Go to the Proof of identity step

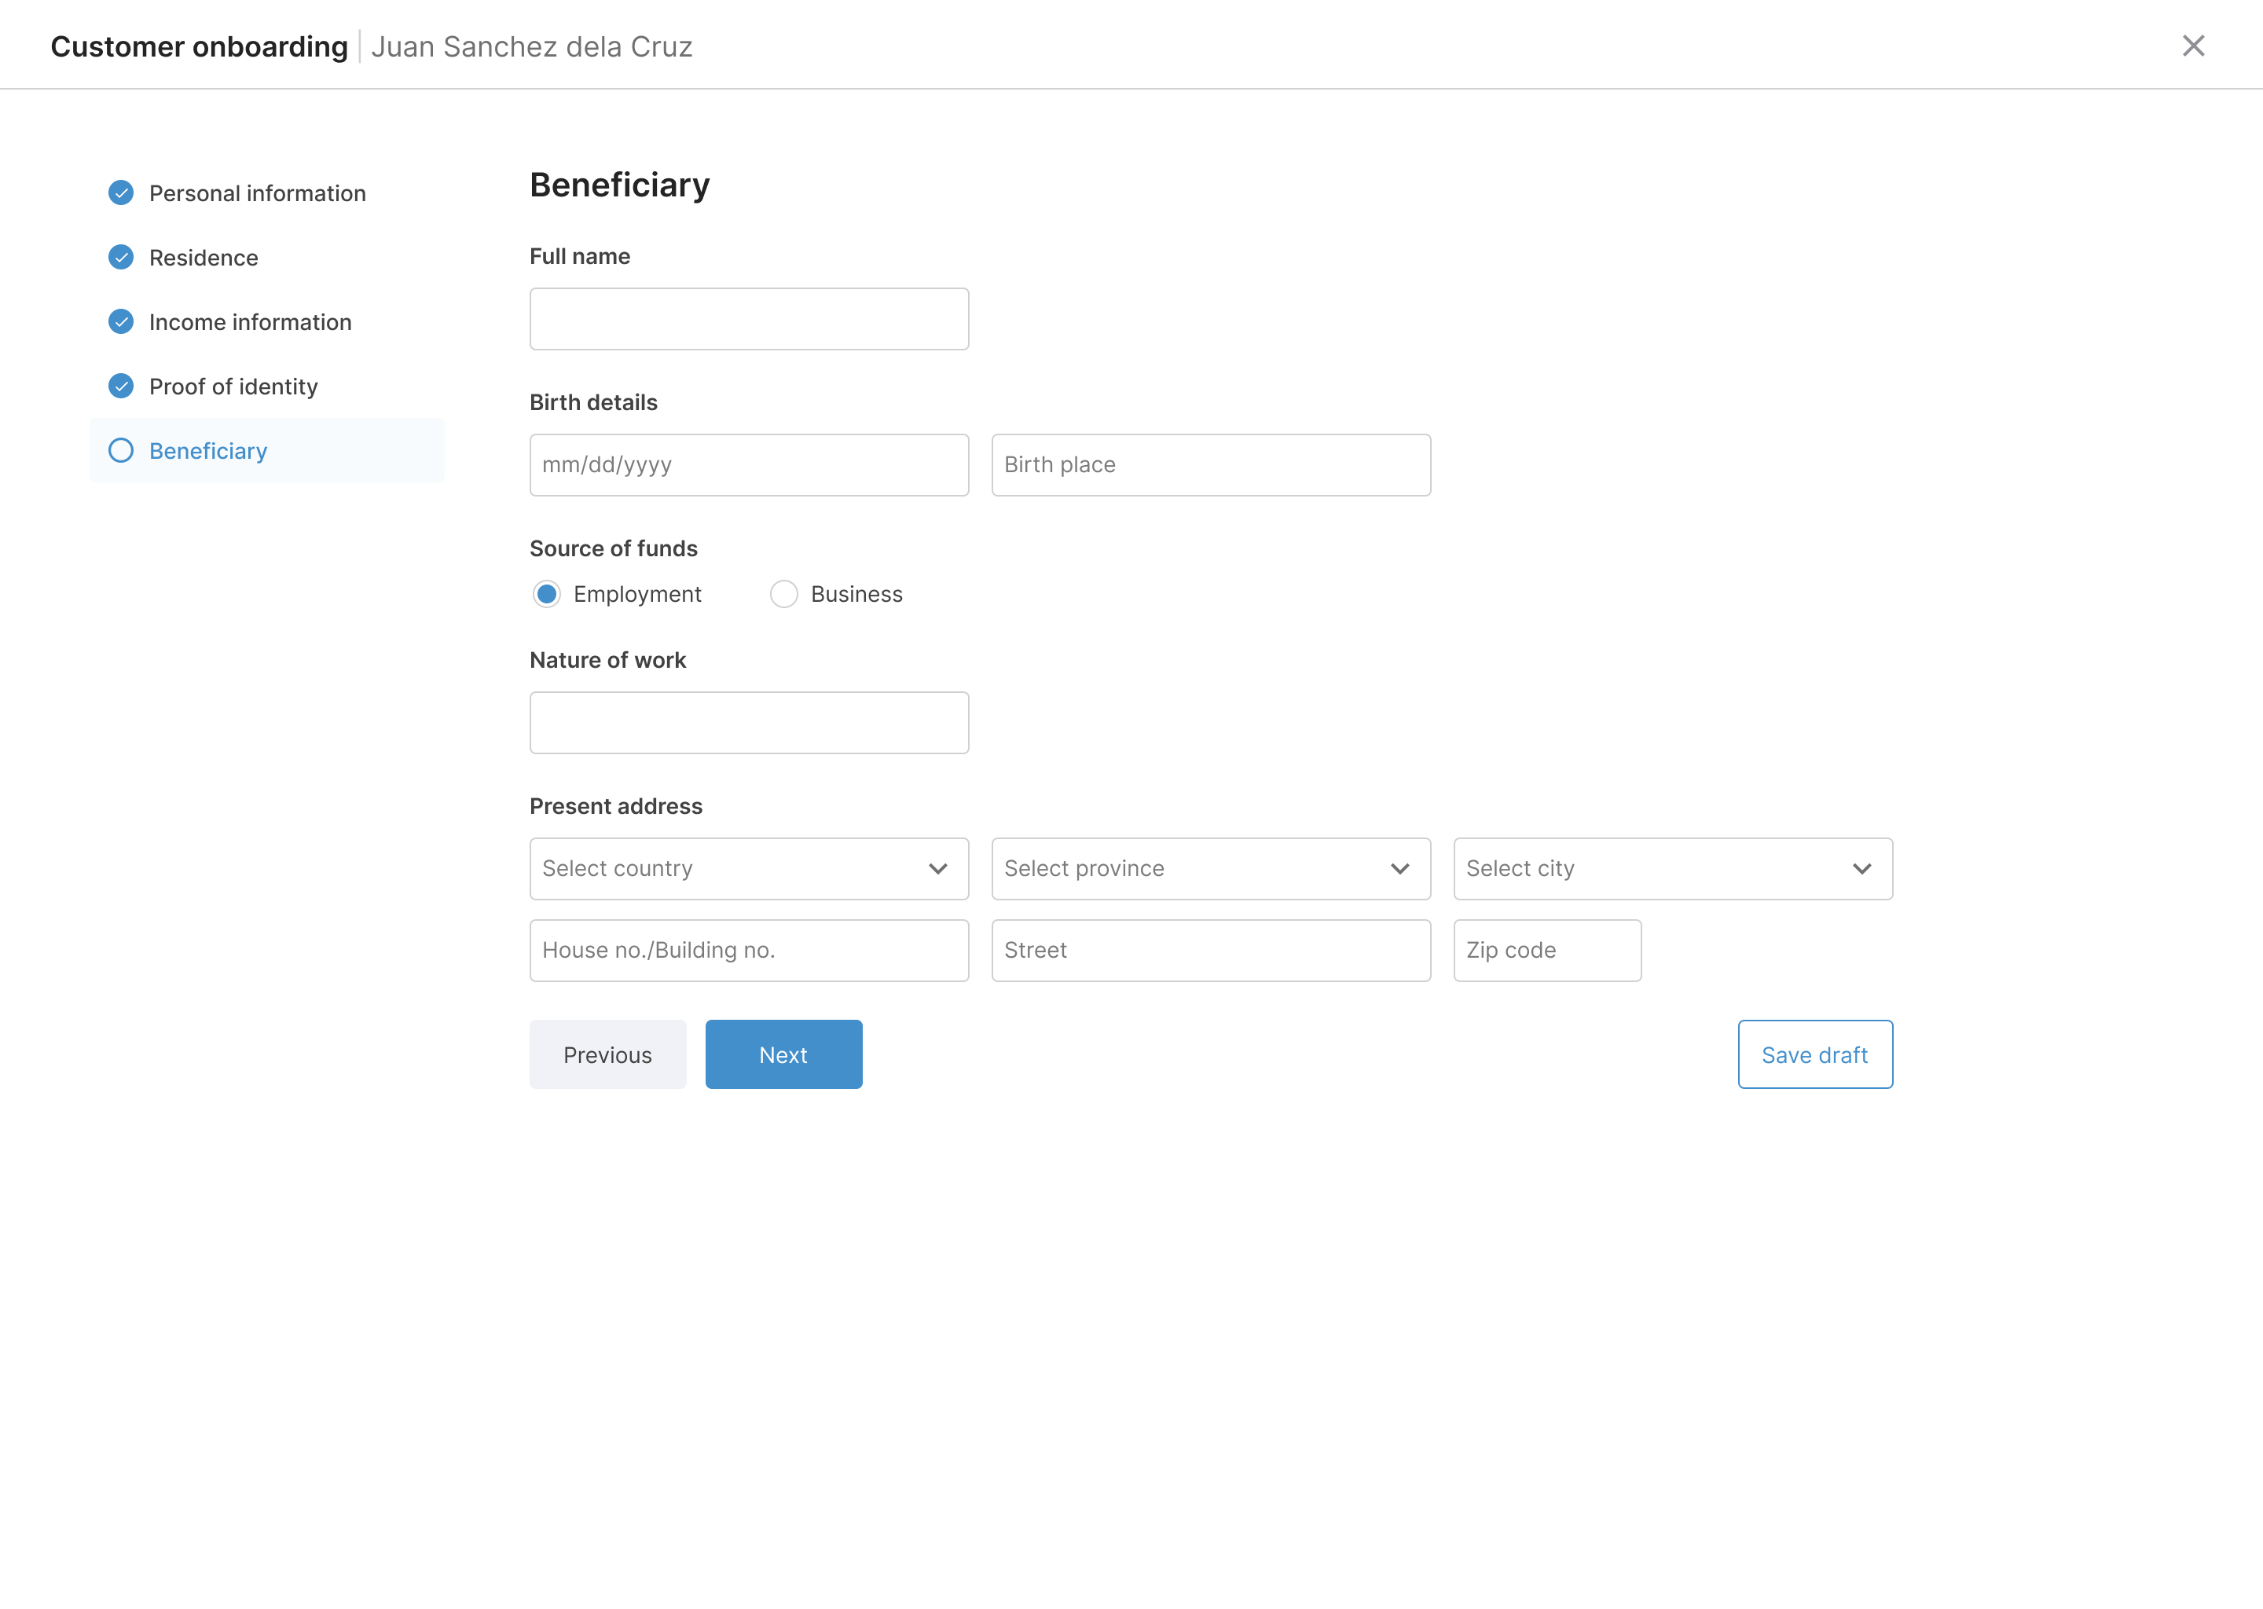[x=234, y=387]
